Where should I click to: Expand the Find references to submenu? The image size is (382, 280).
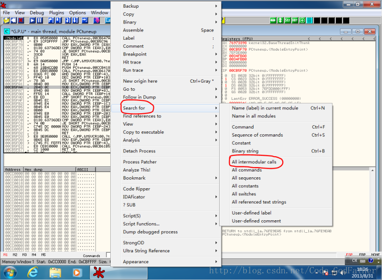[166, 116]
